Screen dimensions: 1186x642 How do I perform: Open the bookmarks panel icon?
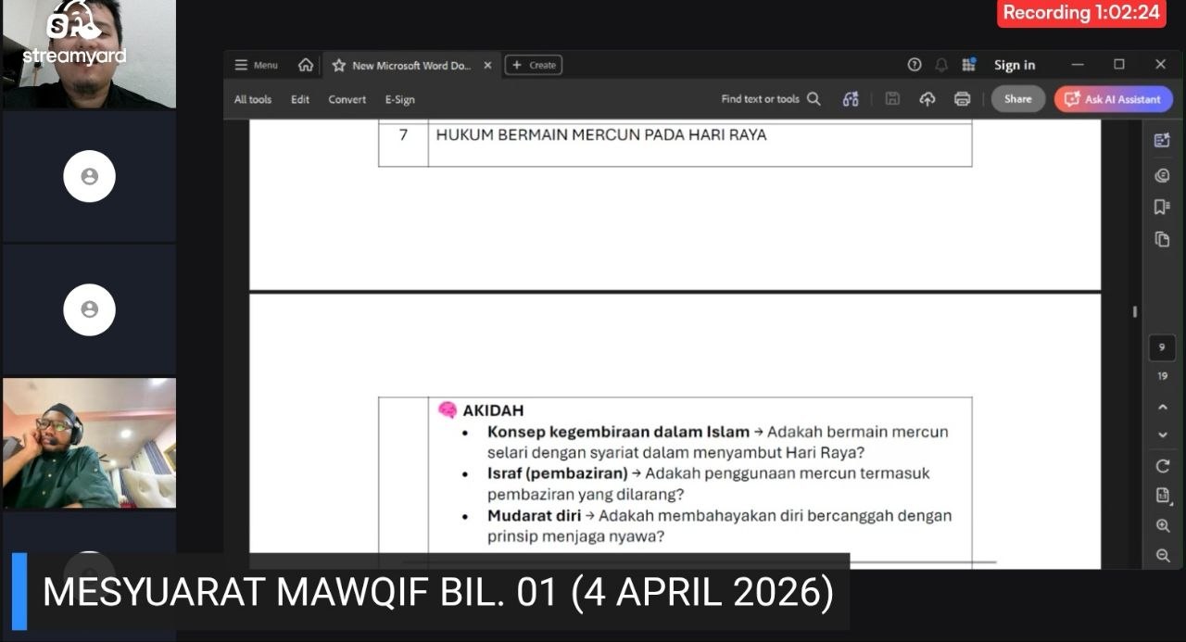pos(1162,207)
